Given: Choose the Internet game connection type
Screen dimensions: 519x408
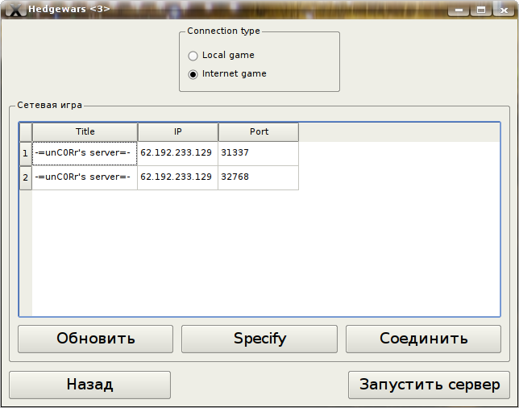Looking at the screenshot, I should 193,74.
